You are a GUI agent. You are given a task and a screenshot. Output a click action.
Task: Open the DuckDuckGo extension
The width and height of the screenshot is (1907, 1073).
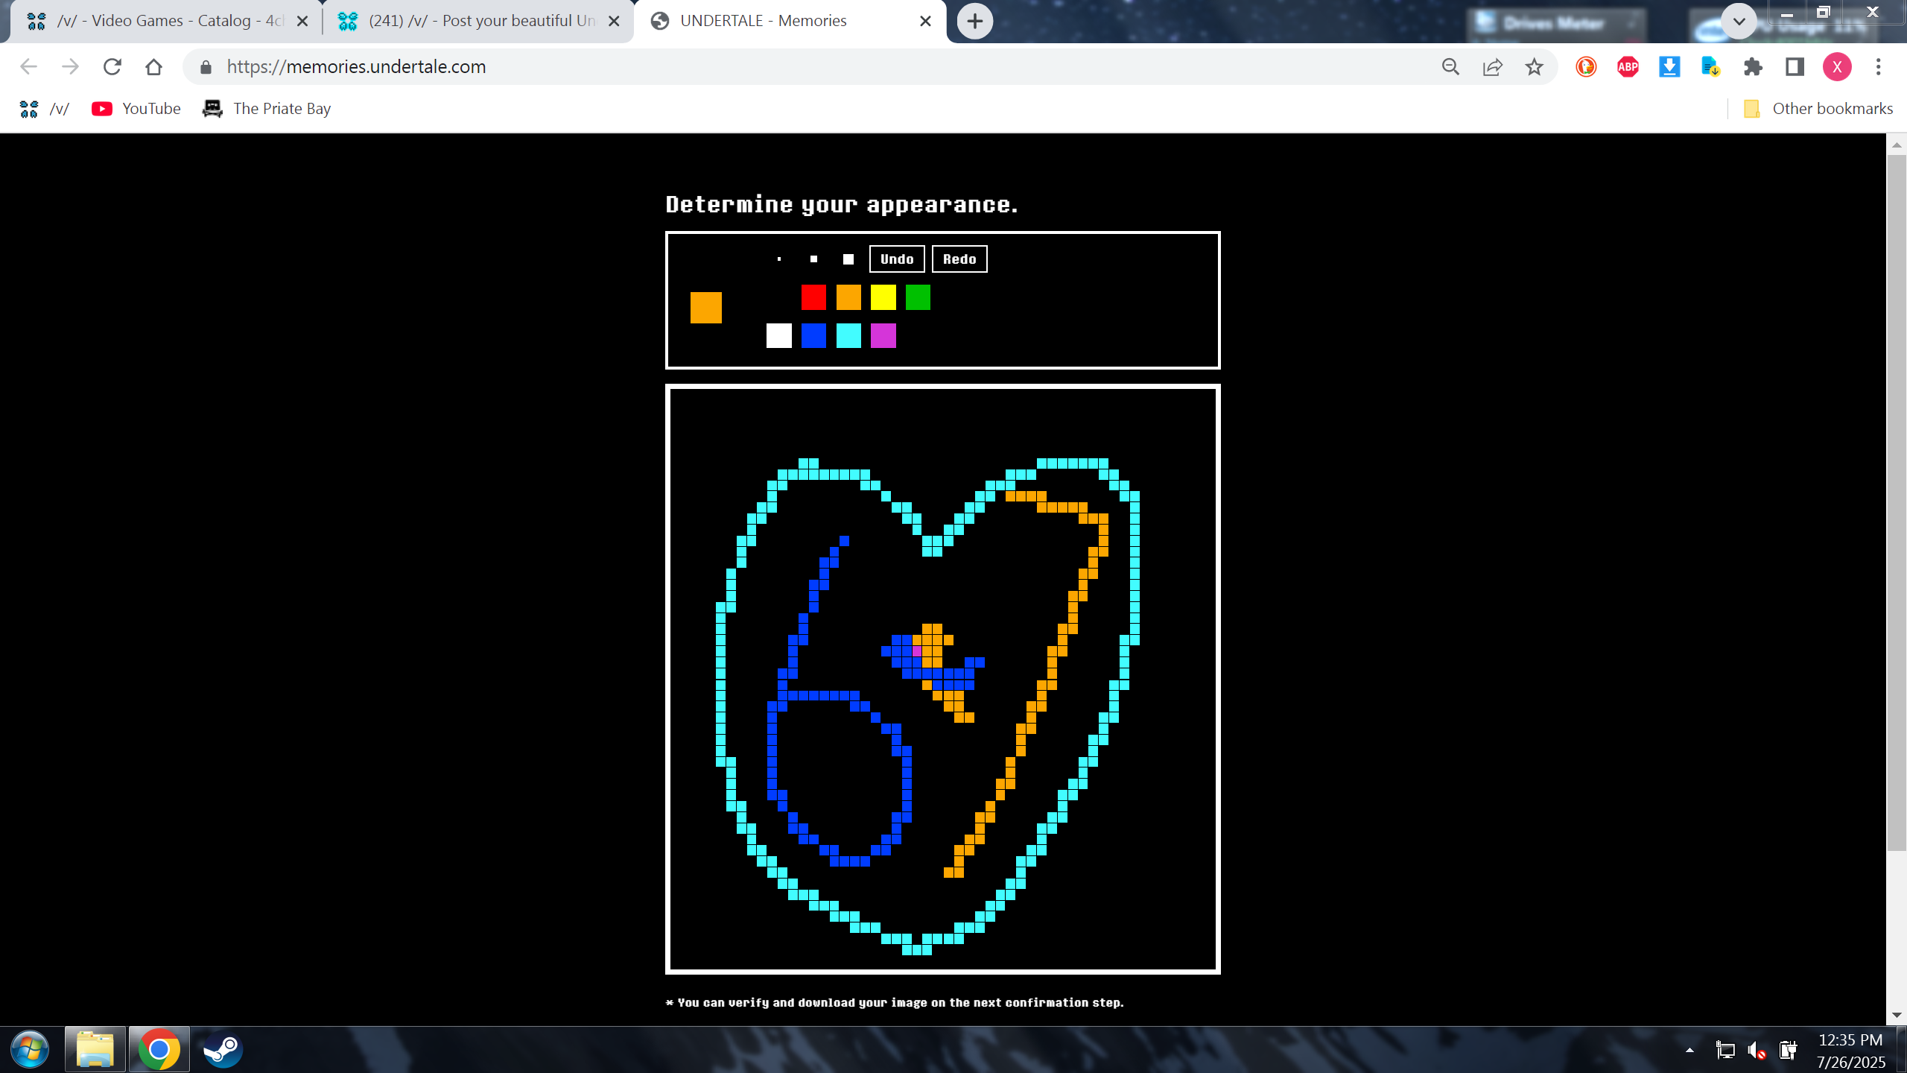pos(1586,67)
